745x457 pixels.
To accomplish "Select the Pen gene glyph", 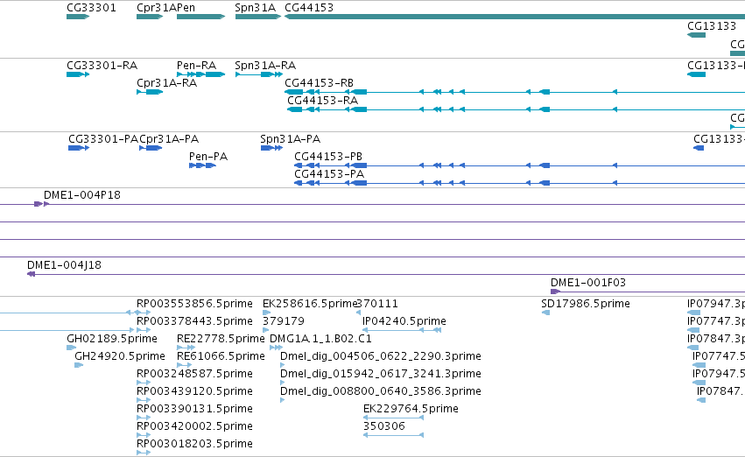I will (x=201, y=17).
